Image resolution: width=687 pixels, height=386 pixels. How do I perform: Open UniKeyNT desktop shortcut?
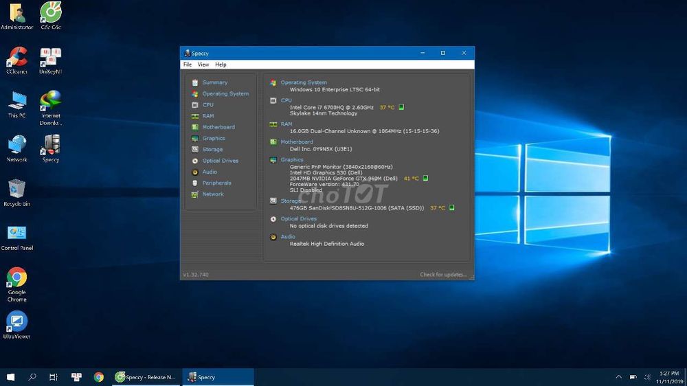click(x=51, y=60)
